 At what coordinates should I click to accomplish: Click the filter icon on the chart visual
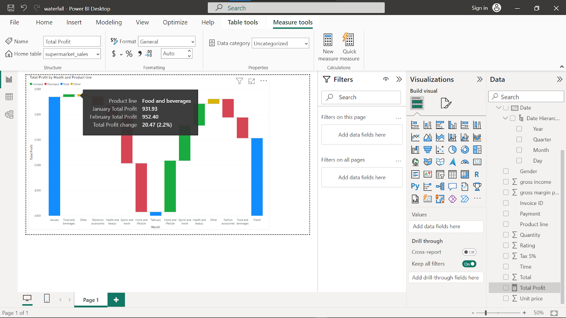tap(239, 81)
